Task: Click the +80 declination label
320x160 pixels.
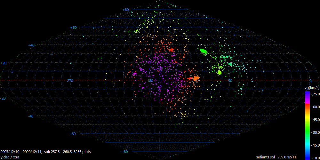Action: click(x=125, y=10)
